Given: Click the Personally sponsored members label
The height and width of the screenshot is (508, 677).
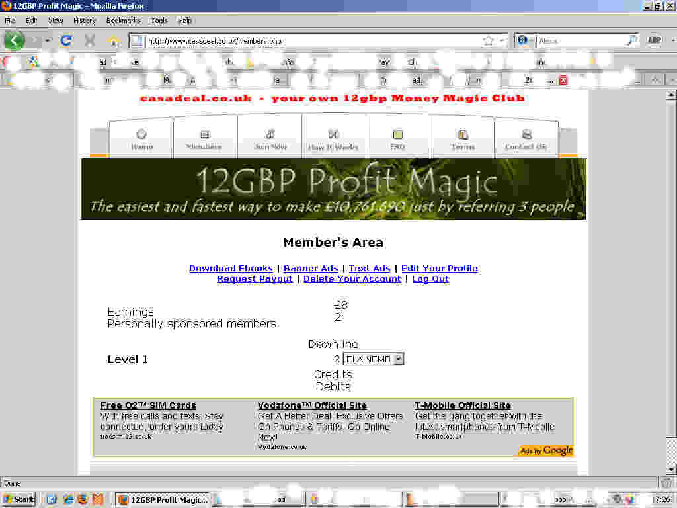Looking at the screenshot, I should click(192, 323).
